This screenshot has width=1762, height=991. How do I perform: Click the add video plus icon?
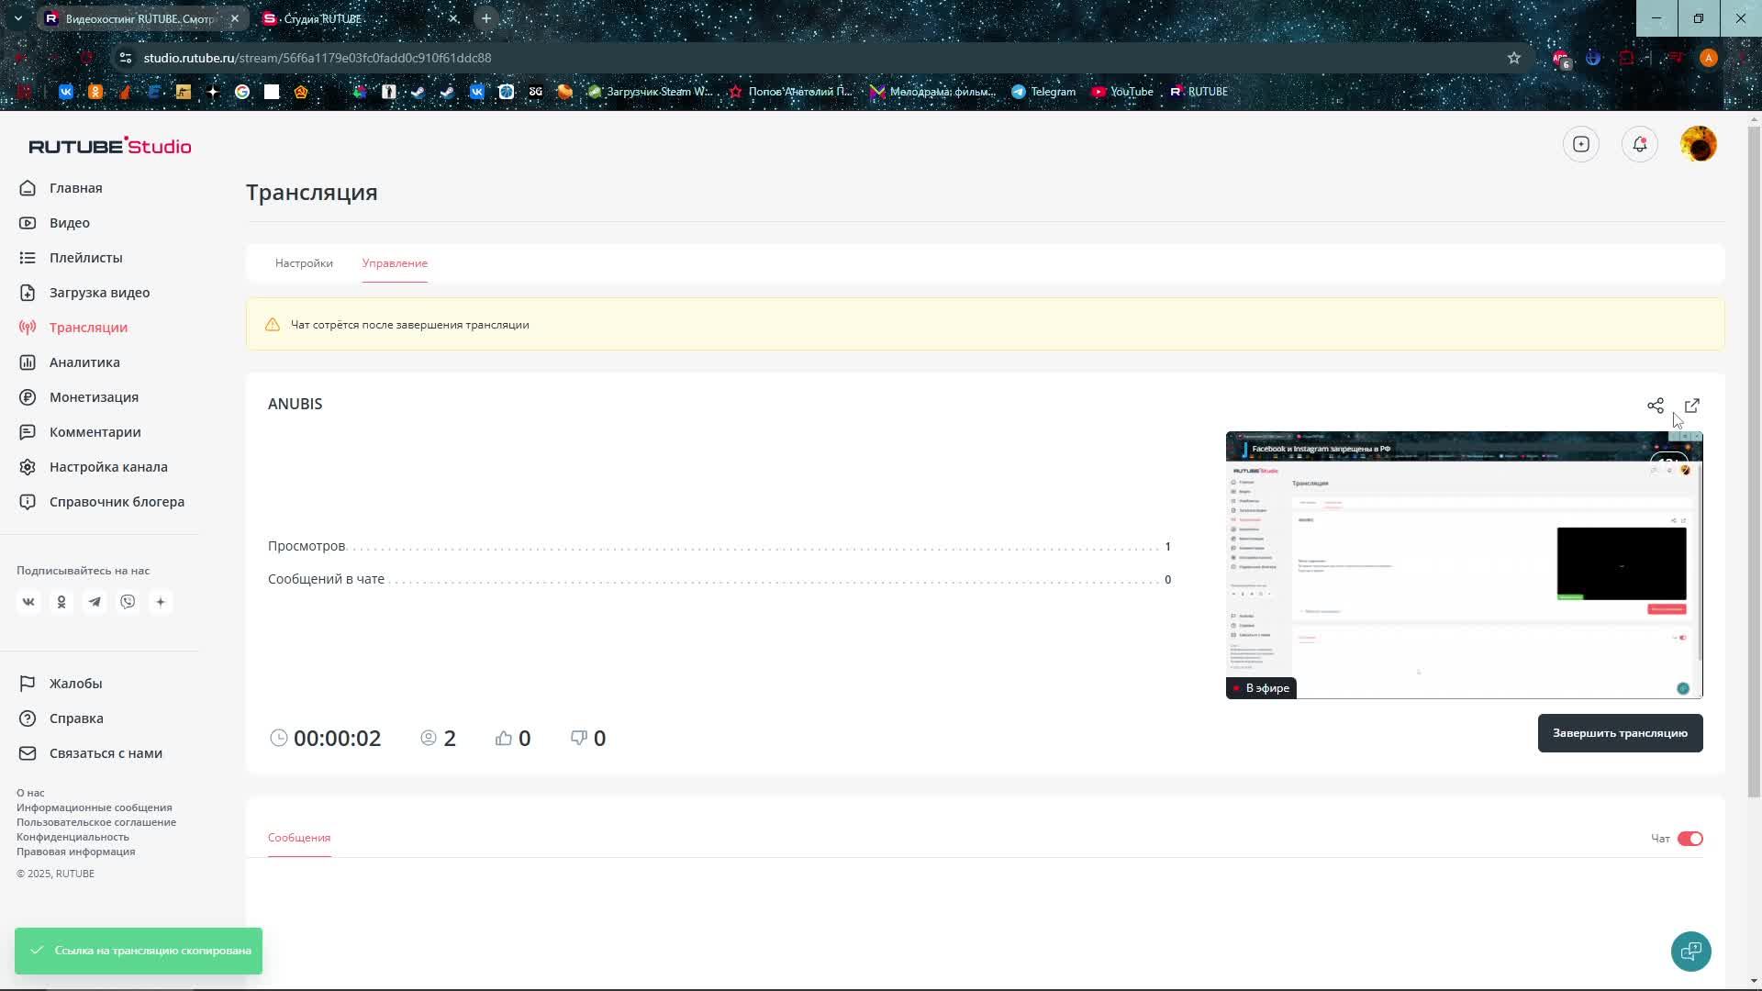(x=1580, y=144)
